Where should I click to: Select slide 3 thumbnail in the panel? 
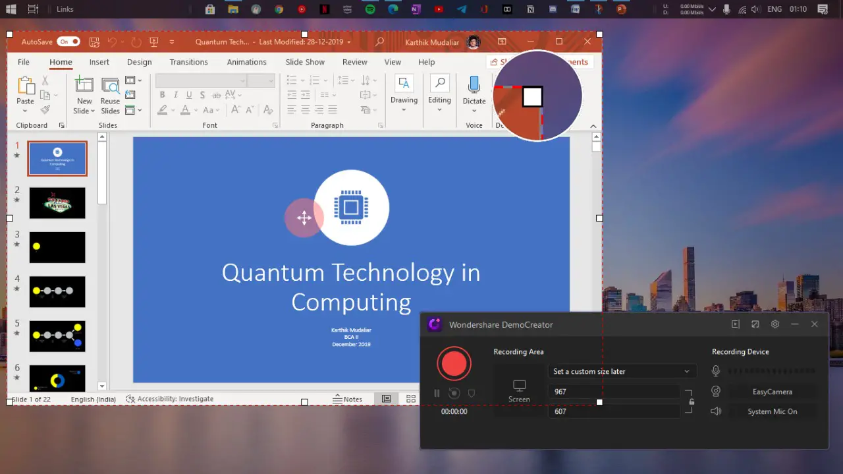[57, 247]
